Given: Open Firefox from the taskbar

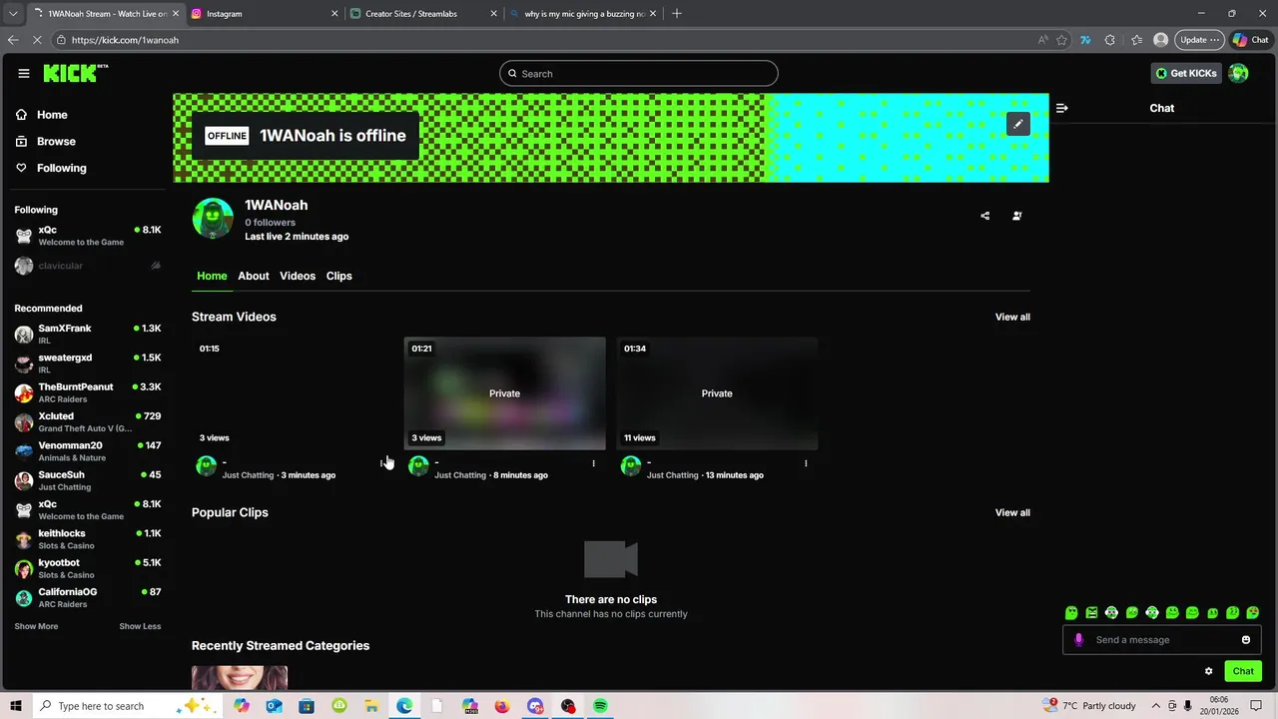Looking at the screenshot, I should coord(502,706).
